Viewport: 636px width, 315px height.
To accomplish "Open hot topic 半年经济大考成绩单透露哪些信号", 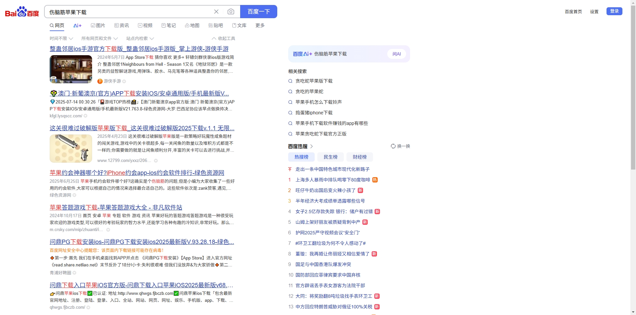I will point(330,201).
